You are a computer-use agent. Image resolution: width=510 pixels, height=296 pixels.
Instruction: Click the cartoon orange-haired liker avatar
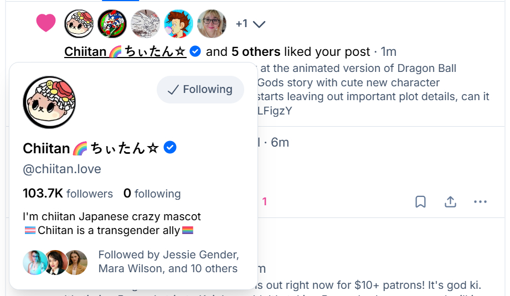(x=178, y=24)
